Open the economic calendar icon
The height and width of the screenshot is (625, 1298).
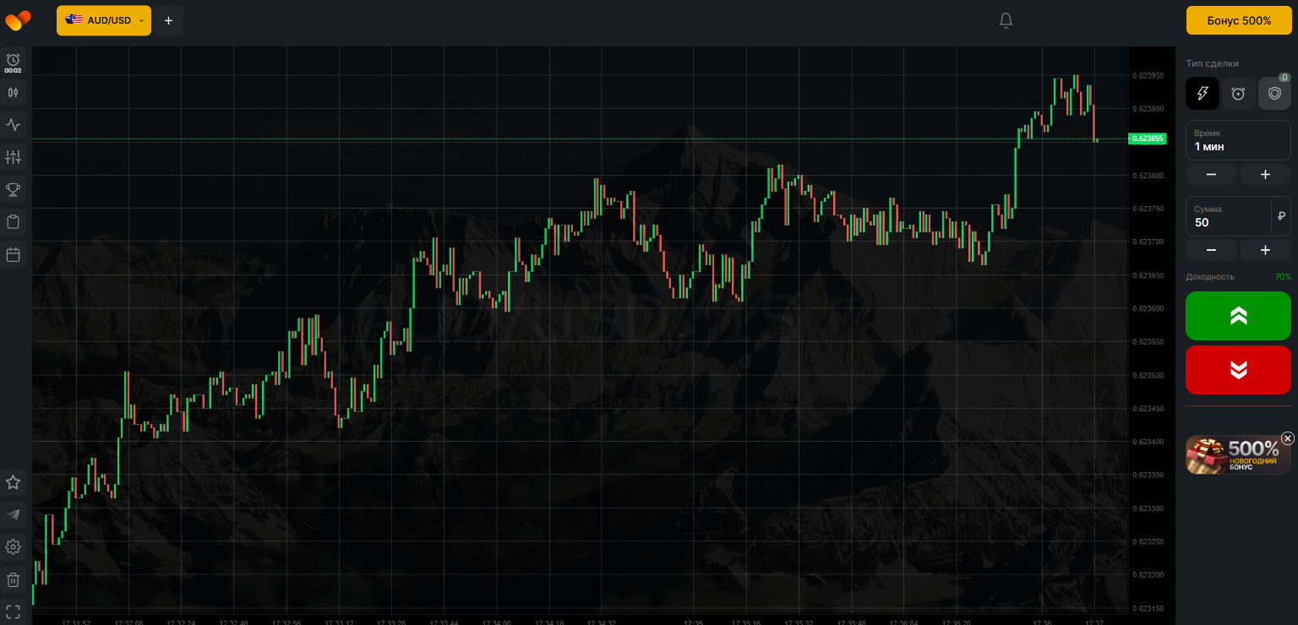coord(13,254)
